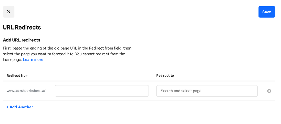281x124 pixels.
Task: Click the Redirect to column header
Action: pyautogui.click(x=165, y=76)
